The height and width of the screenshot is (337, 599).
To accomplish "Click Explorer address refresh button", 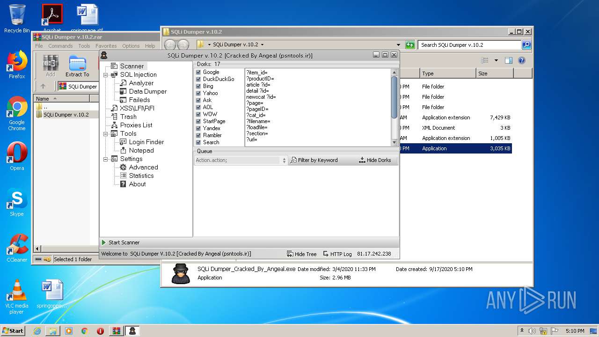I will tap(410, 45).
